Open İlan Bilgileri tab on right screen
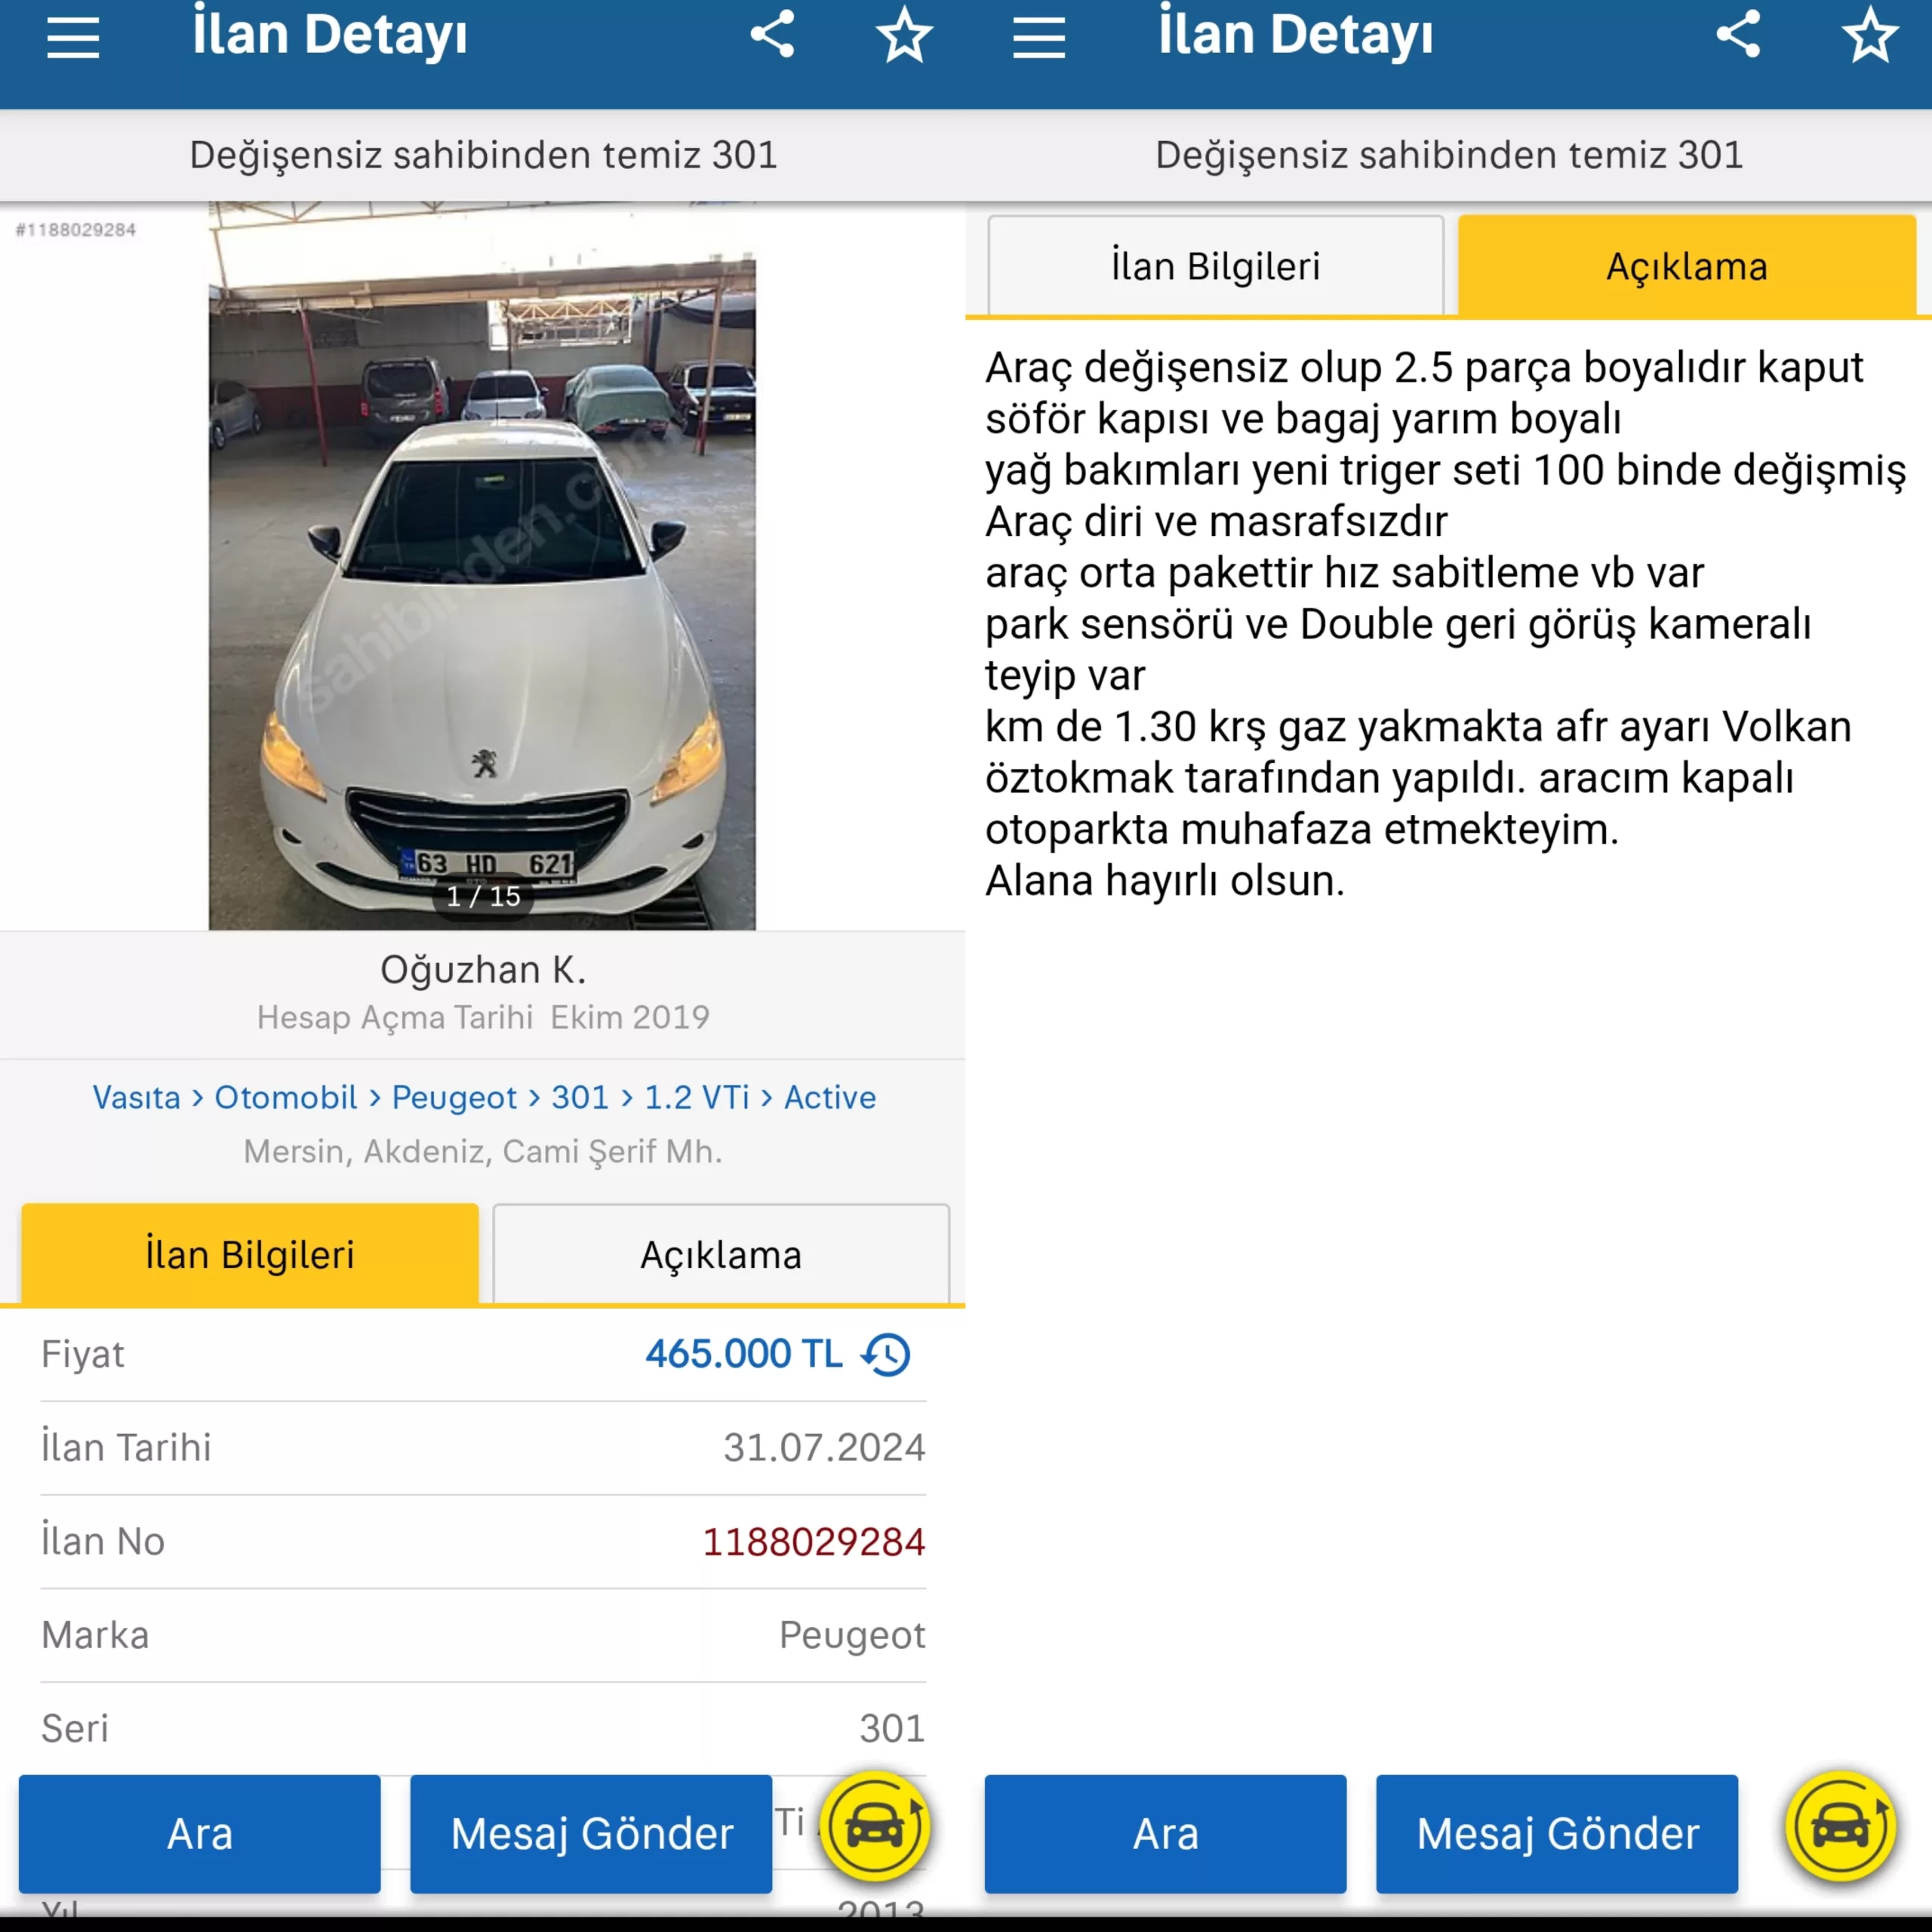This screenshot has height=1932, width=1932. coord(1216,266)
